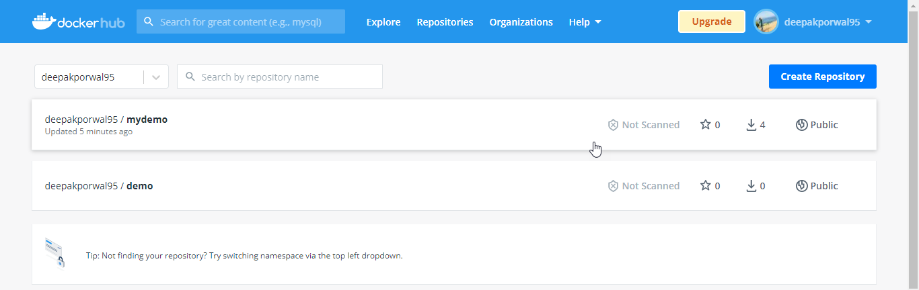
Task: Click the Updated 5 minutes ago text
Action: click(89, 132)
